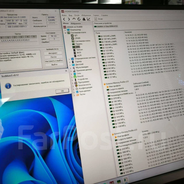184x184 pixels.
Task: Open the Вид menu in AIDA64
Action: (x=70, y=15)
